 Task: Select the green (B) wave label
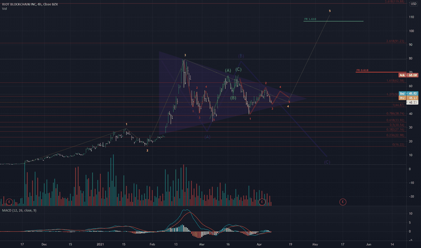point(233,98)
